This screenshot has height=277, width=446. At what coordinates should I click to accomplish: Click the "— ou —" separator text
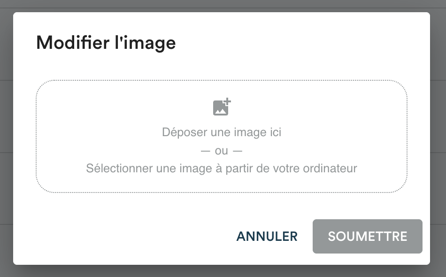coord(221,151)
